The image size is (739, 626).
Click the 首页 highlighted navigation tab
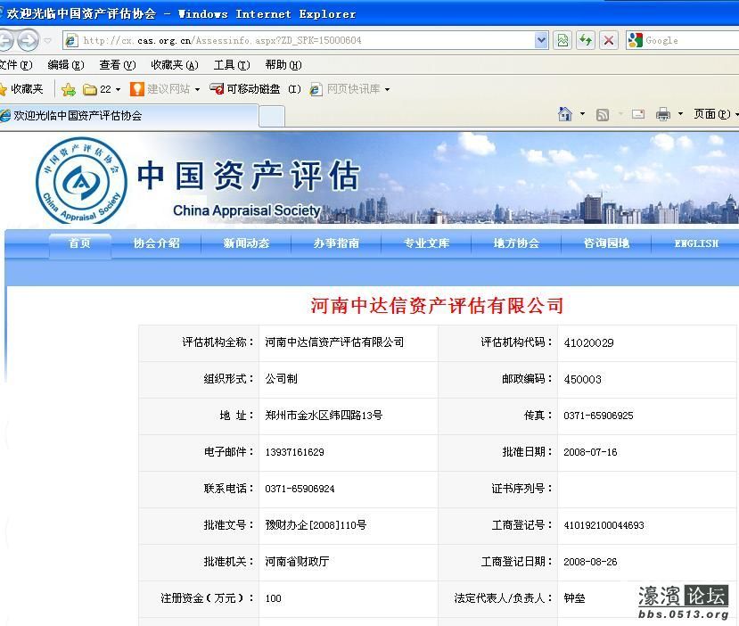79,243
